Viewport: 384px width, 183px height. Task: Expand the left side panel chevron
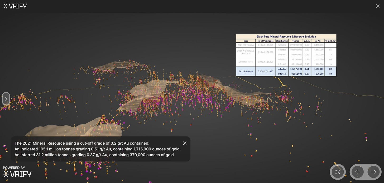6,99
